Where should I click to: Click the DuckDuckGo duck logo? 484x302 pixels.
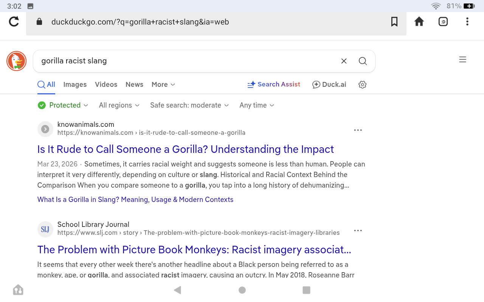pos(16,61)
